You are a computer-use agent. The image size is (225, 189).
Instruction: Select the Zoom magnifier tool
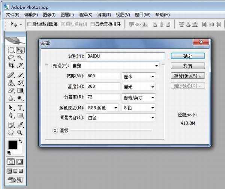(20, 132)
